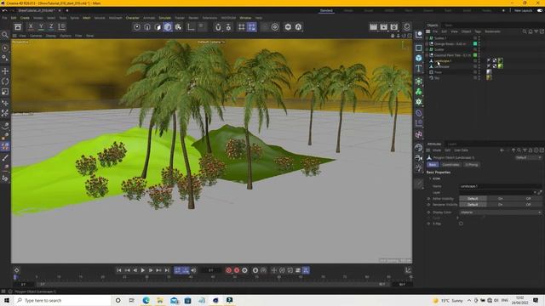
Task: Click the Light icon in side palette
Action: pyautogui.click(x=419, y=168)
